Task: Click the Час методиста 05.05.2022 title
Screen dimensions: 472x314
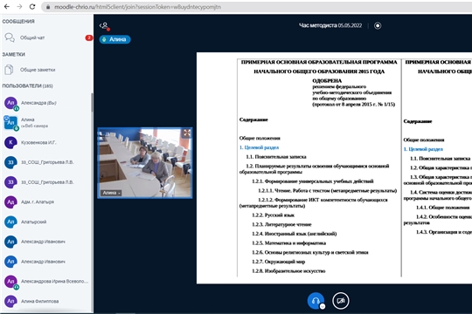Action: (x=330, y=25)
